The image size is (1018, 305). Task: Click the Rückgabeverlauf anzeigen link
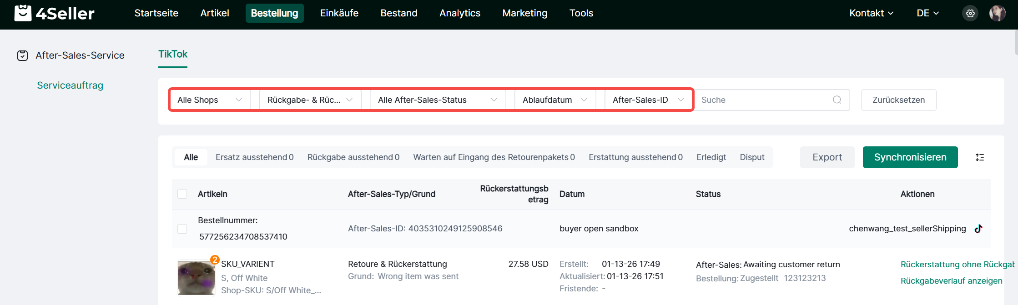click(x=951, y=281)
